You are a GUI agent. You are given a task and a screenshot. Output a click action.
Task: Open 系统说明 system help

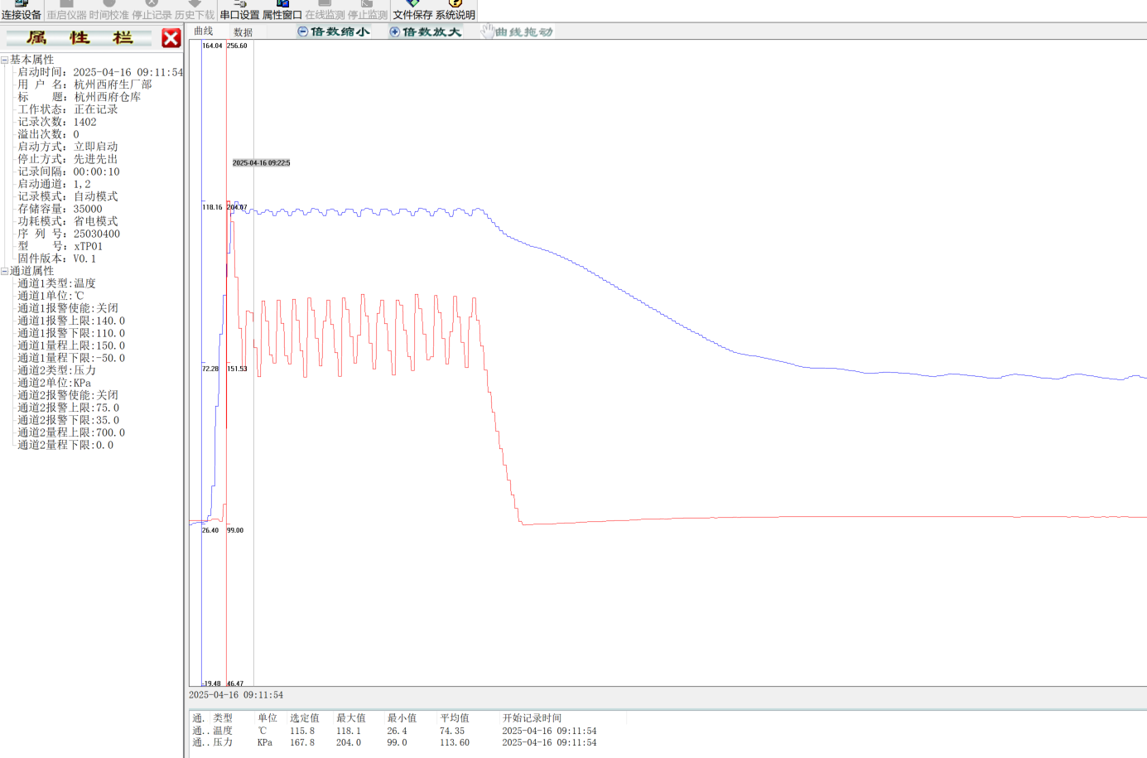point(455,11)
